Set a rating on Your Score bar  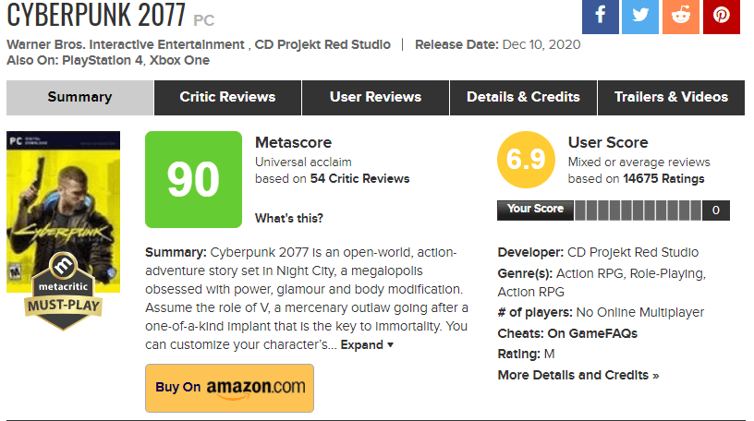coord(637,210)
